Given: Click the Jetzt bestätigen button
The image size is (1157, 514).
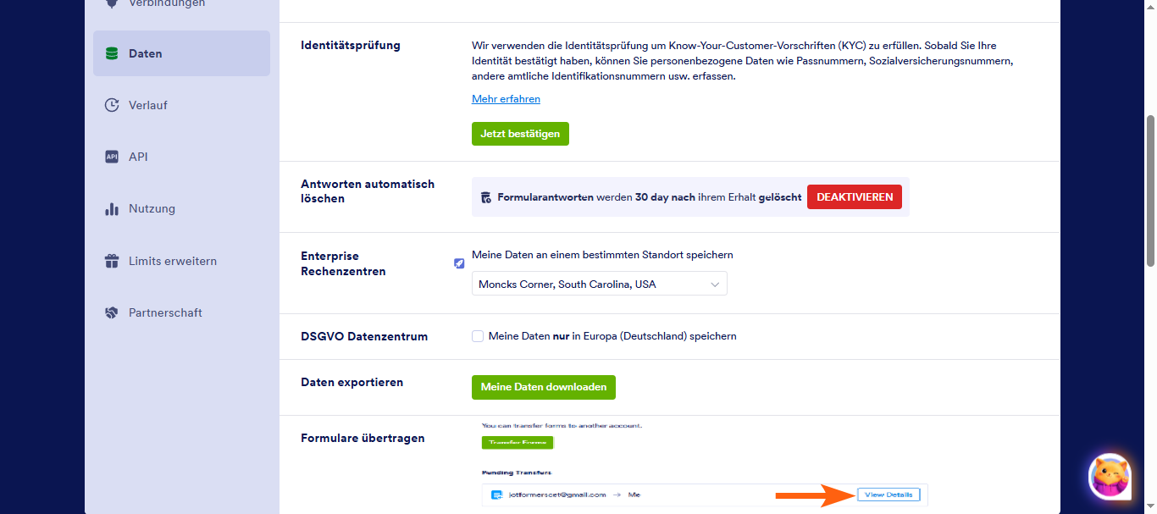Looking at the screenshot, I should click(x=520, y=134).
